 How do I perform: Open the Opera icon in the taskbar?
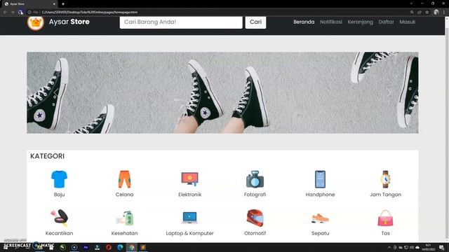109,247
